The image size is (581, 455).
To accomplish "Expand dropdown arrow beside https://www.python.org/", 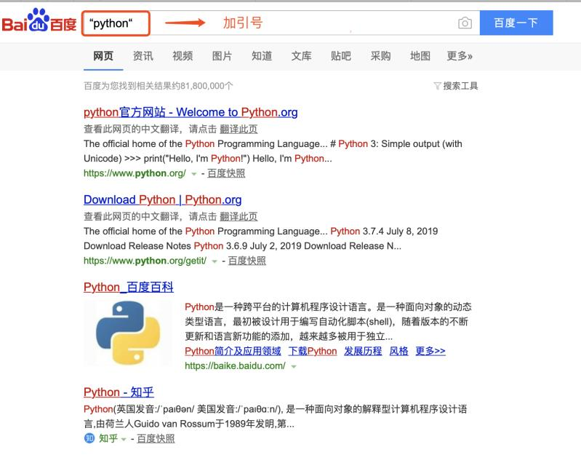I will coord(194,174).
